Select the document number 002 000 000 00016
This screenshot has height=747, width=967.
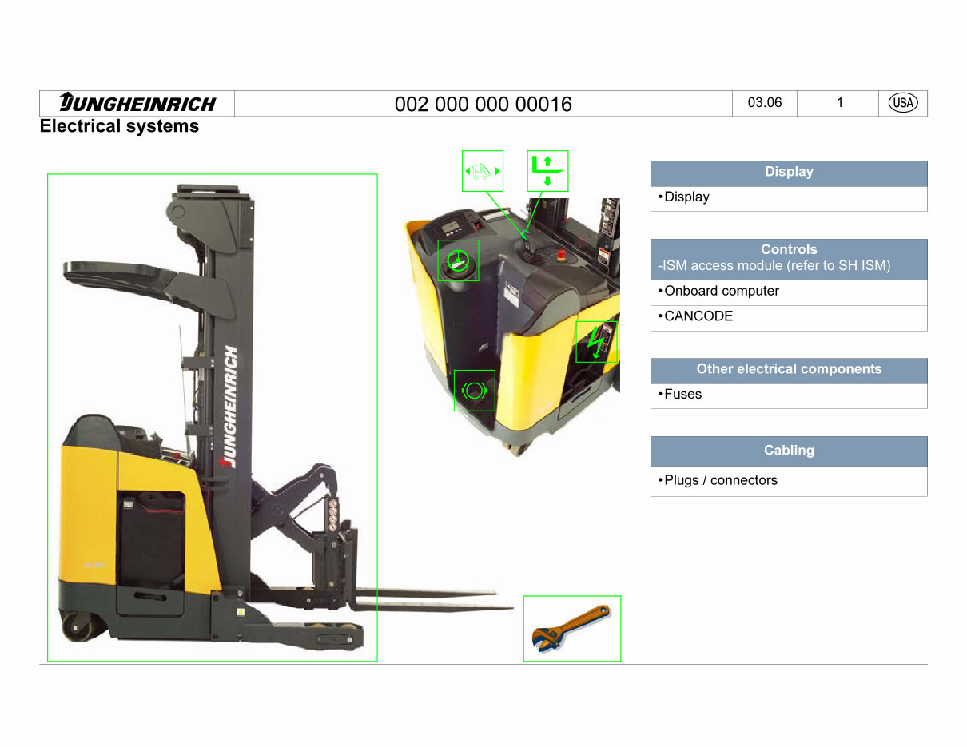coord(483,104)
